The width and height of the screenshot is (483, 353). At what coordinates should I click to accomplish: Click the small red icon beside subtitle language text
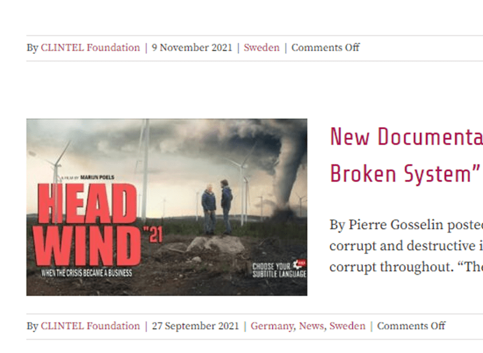point(299,264)
